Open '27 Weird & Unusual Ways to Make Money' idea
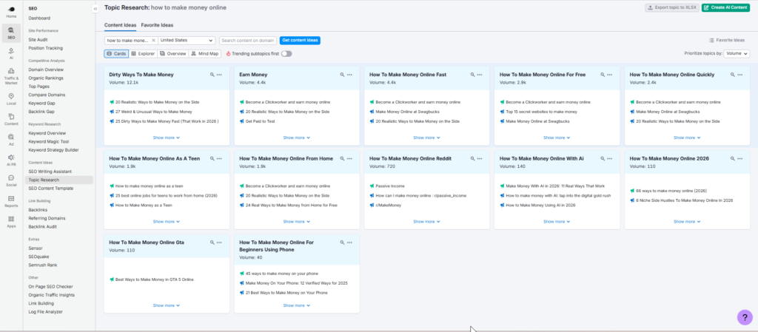This screenshot has height=332, width=758. [153, 112]
